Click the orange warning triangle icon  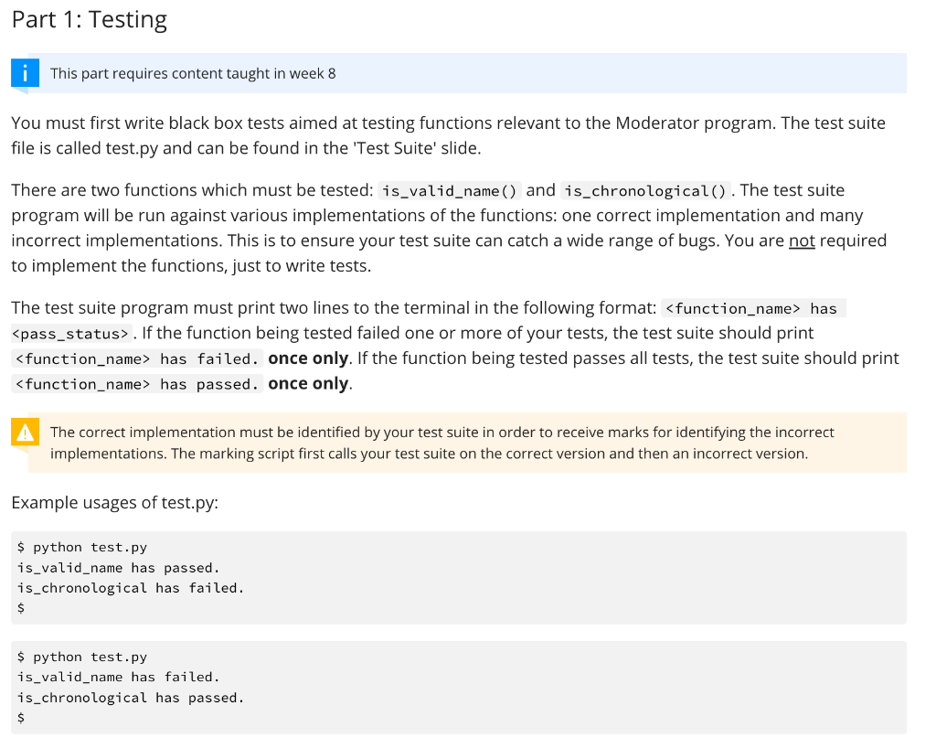pyautogui.click(x=25, y=431)
